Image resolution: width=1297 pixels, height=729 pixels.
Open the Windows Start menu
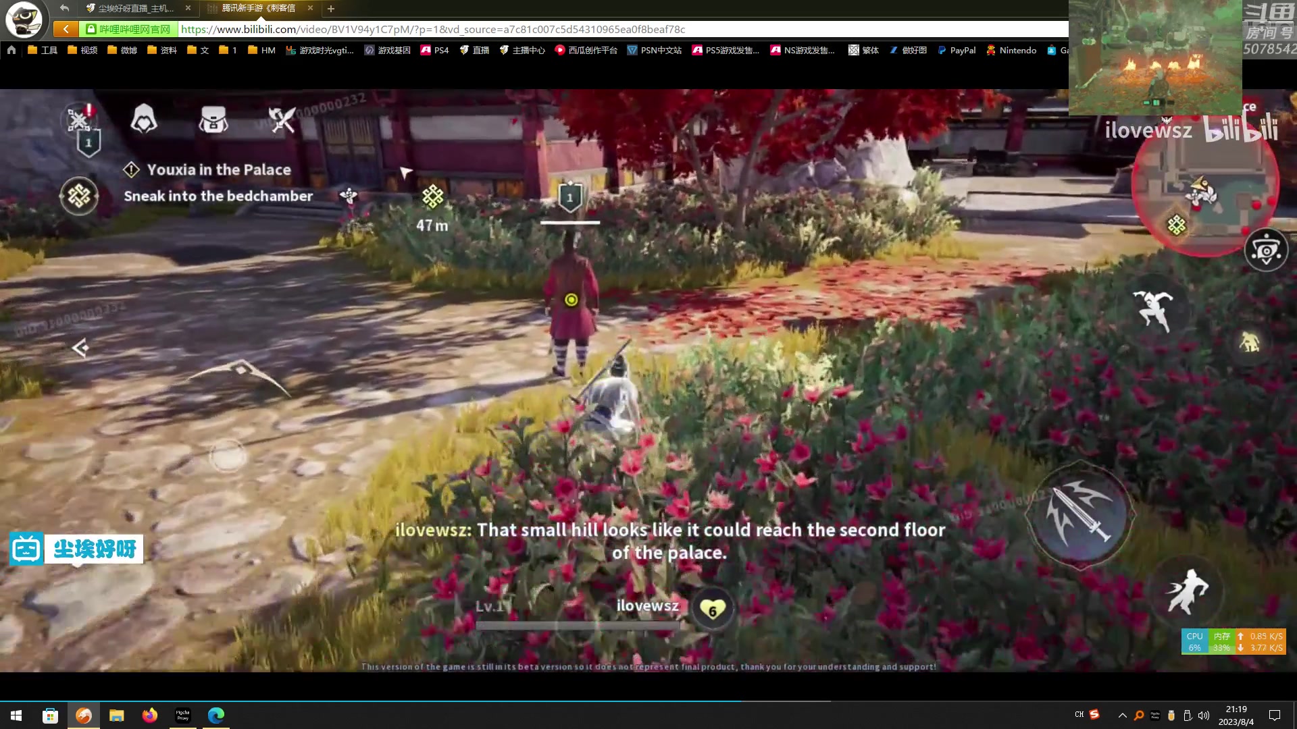tap(16, 715)
